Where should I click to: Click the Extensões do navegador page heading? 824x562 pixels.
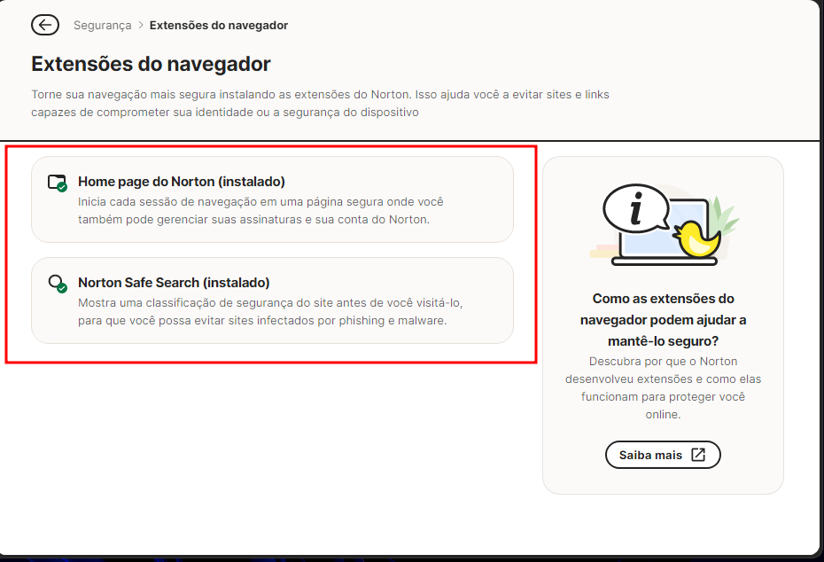point(151,64)
